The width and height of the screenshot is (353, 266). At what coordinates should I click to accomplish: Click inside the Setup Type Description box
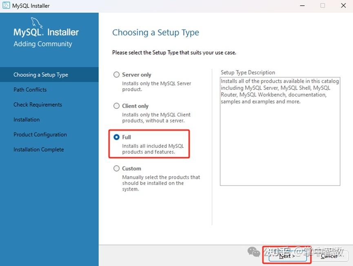coord(280,132)
